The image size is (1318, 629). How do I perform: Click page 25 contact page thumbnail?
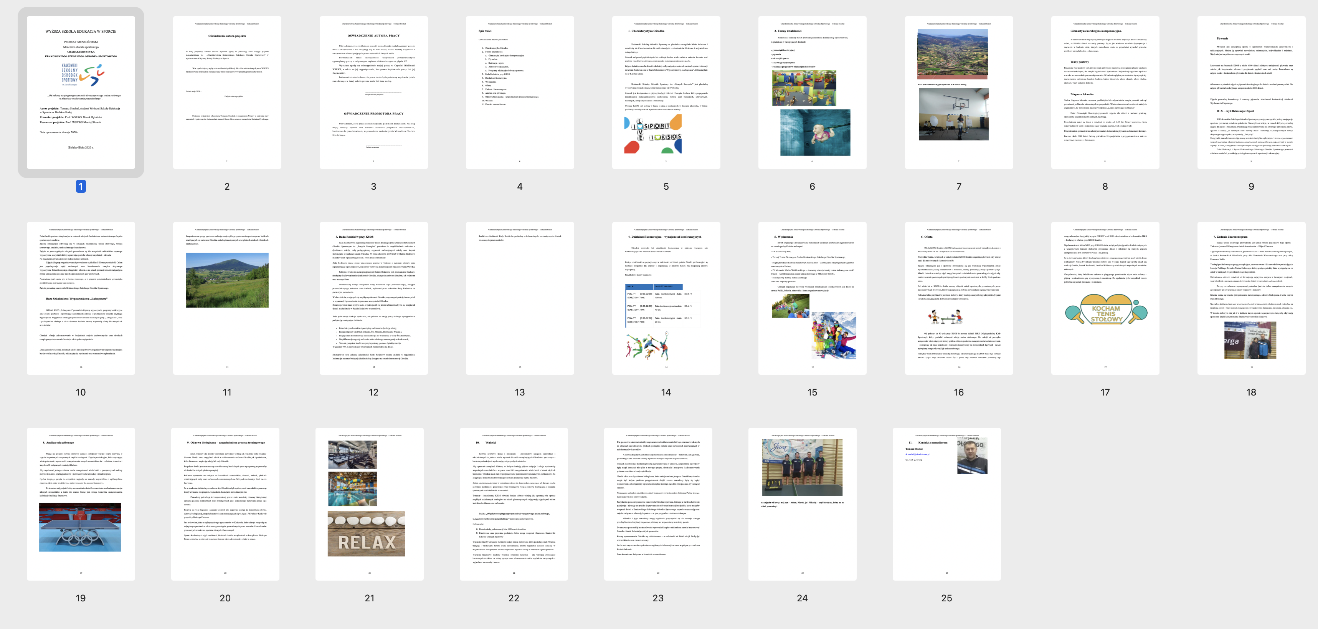point(946,503)
